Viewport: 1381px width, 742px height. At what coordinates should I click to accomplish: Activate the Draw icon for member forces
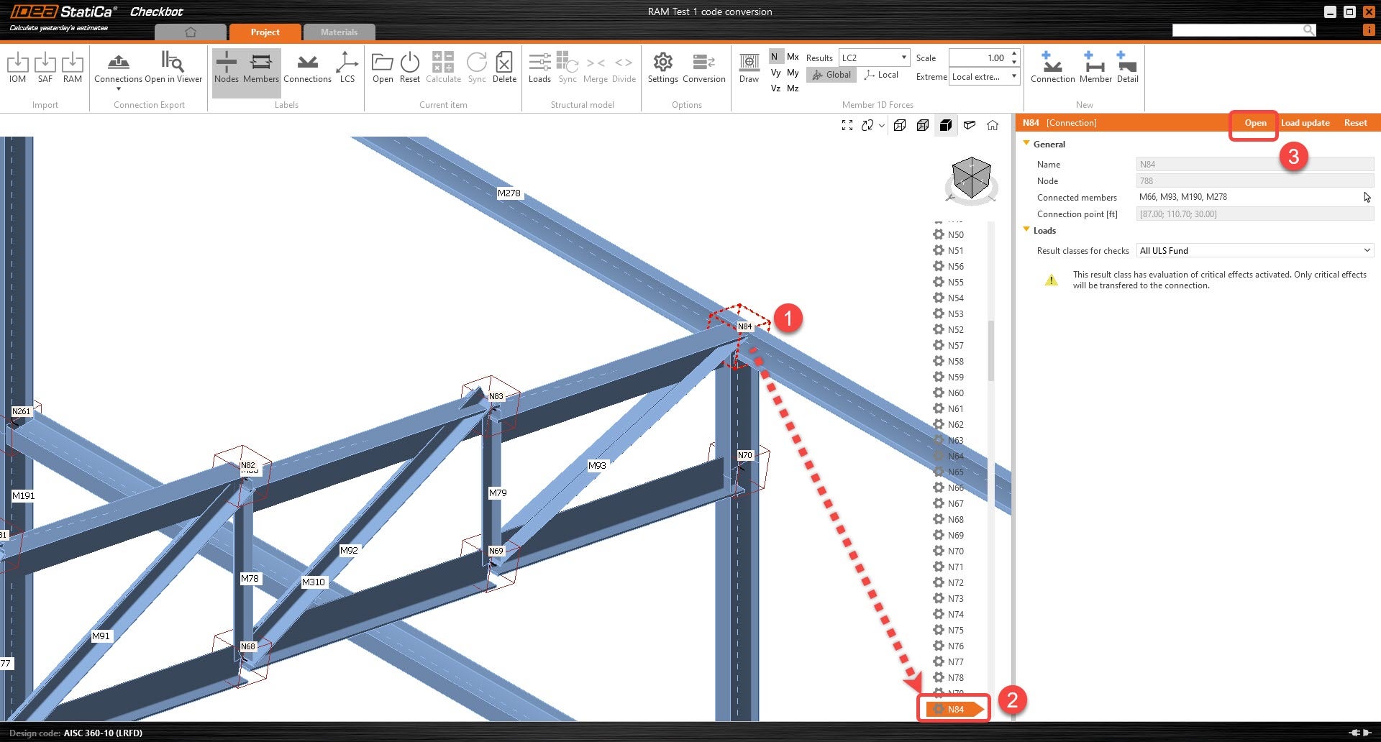[x=749, y=68]
